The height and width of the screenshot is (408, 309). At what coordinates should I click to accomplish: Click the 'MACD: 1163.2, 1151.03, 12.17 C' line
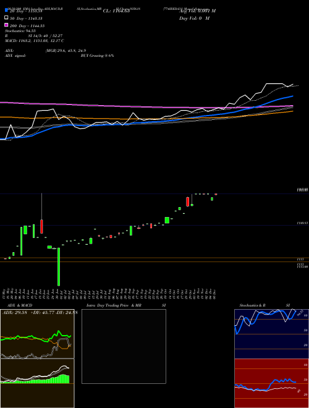point(35,41)
